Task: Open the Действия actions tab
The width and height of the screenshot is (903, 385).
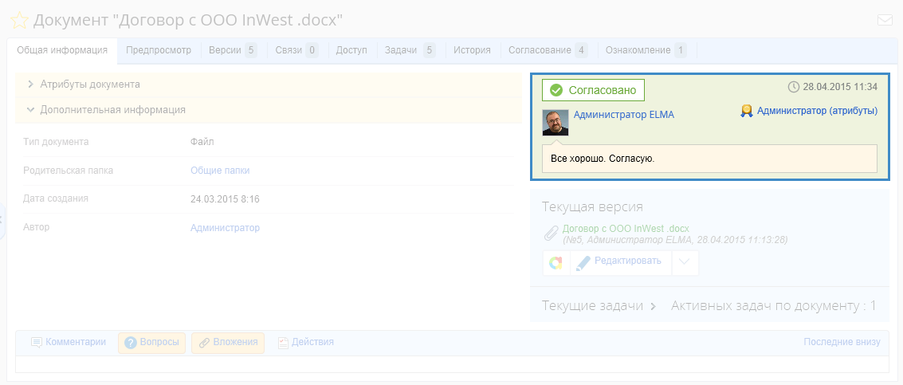Action: click(x=305, y=342)
